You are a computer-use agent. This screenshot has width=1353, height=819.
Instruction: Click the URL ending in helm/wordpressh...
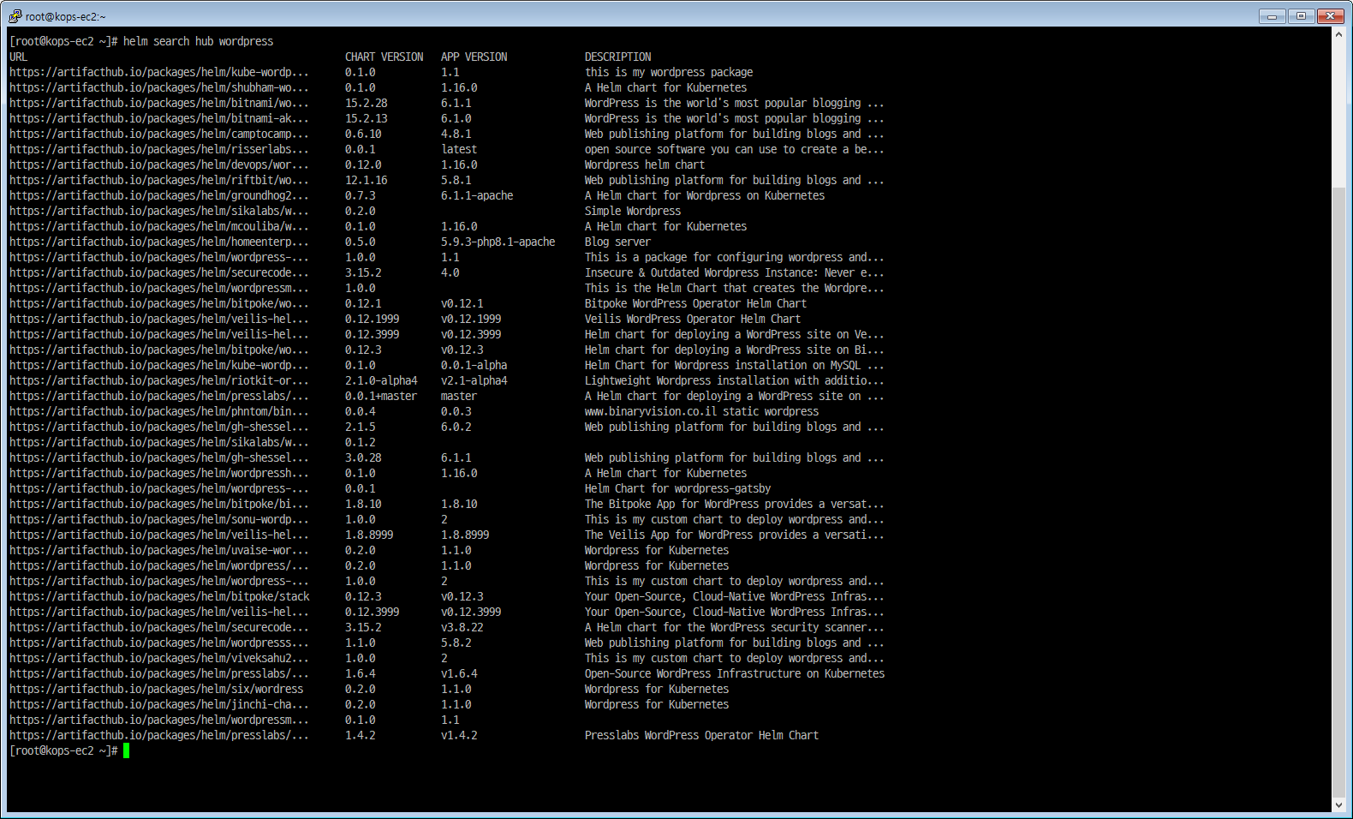point(159,473)
